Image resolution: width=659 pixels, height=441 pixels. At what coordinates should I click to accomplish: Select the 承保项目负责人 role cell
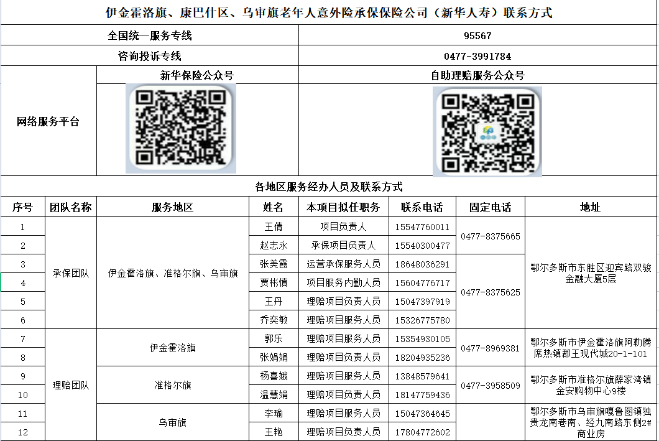pos(343,245)
